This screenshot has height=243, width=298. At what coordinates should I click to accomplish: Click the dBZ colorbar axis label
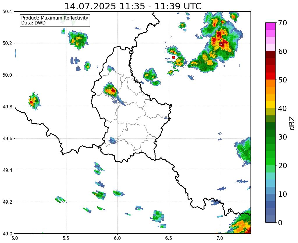coord(292,123)
